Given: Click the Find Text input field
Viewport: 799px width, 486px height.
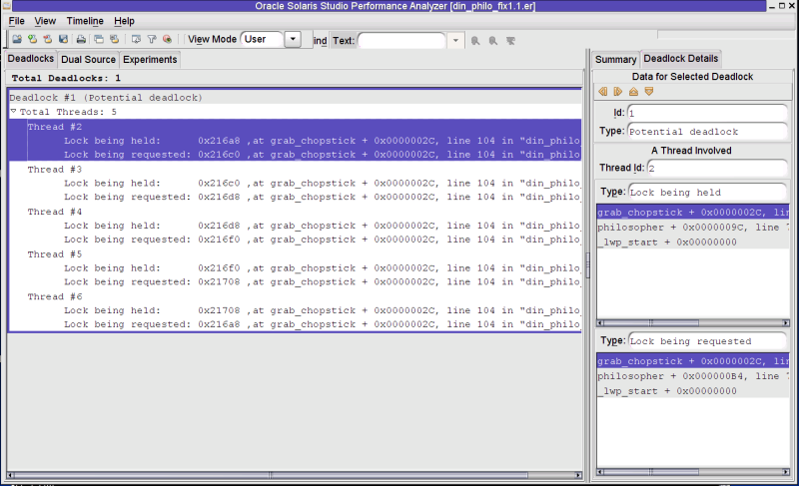Looking at the screenshot, I should coord(402,40).
